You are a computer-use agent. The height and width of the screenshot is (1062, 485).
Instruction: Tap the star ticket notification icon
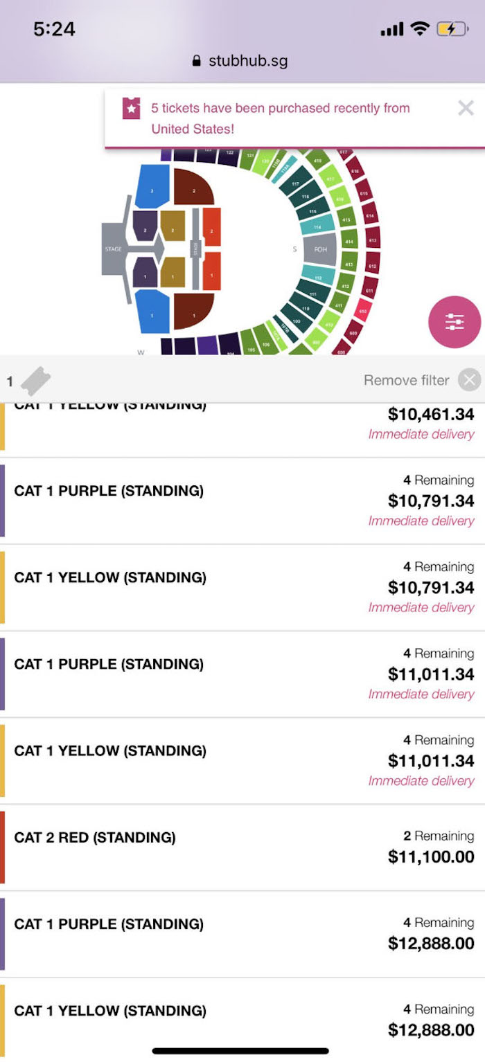132,109
